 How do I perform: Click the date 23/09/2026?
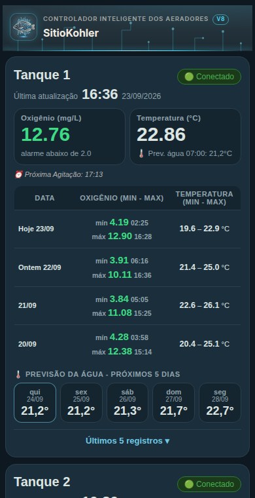tap(141, 96)
